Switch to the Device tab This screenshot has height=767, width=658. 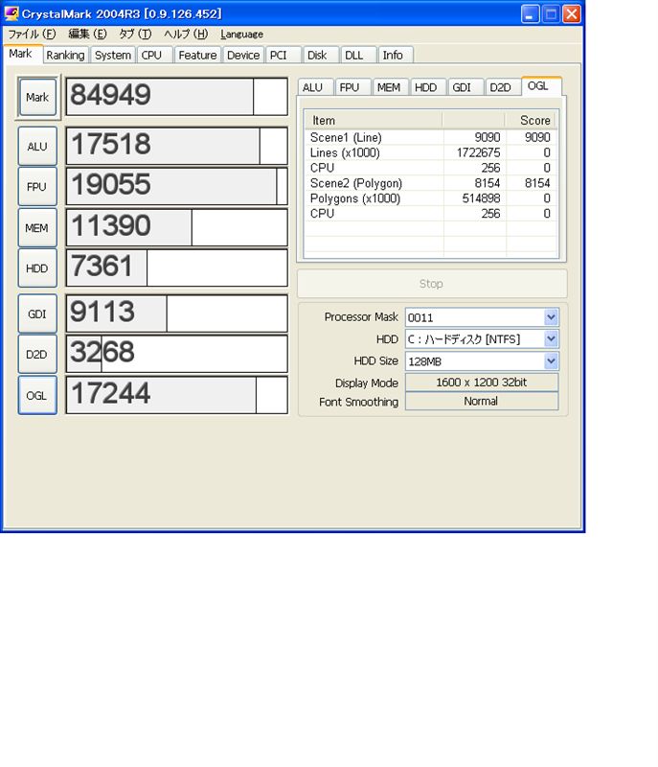coord(243,55)
